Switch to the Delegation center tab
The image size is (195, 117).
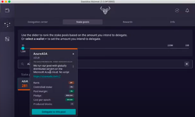[x=38, y=22]
